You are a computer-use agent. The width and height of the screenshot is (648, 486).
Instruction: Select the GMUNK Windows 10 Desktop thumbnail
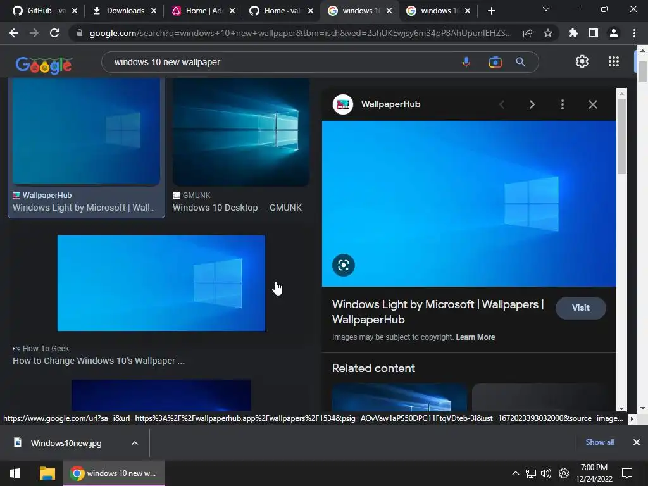click(241, 132)
